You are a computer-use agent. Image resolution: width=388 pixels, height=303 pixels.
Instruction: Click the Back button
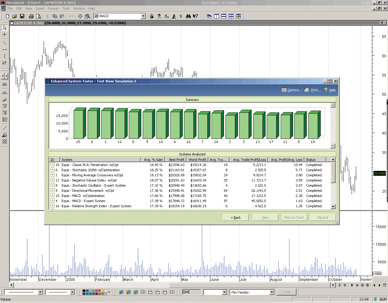(x=236, y=218)
